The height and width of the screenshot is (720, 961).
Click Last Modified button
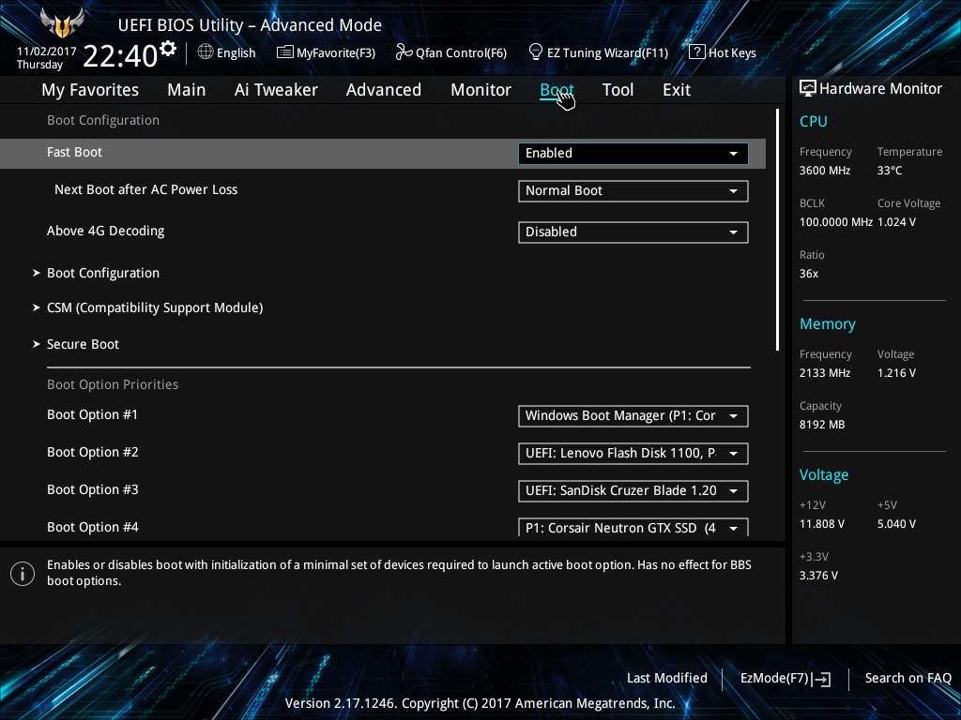pyautogui.click(x=667, y=678)
